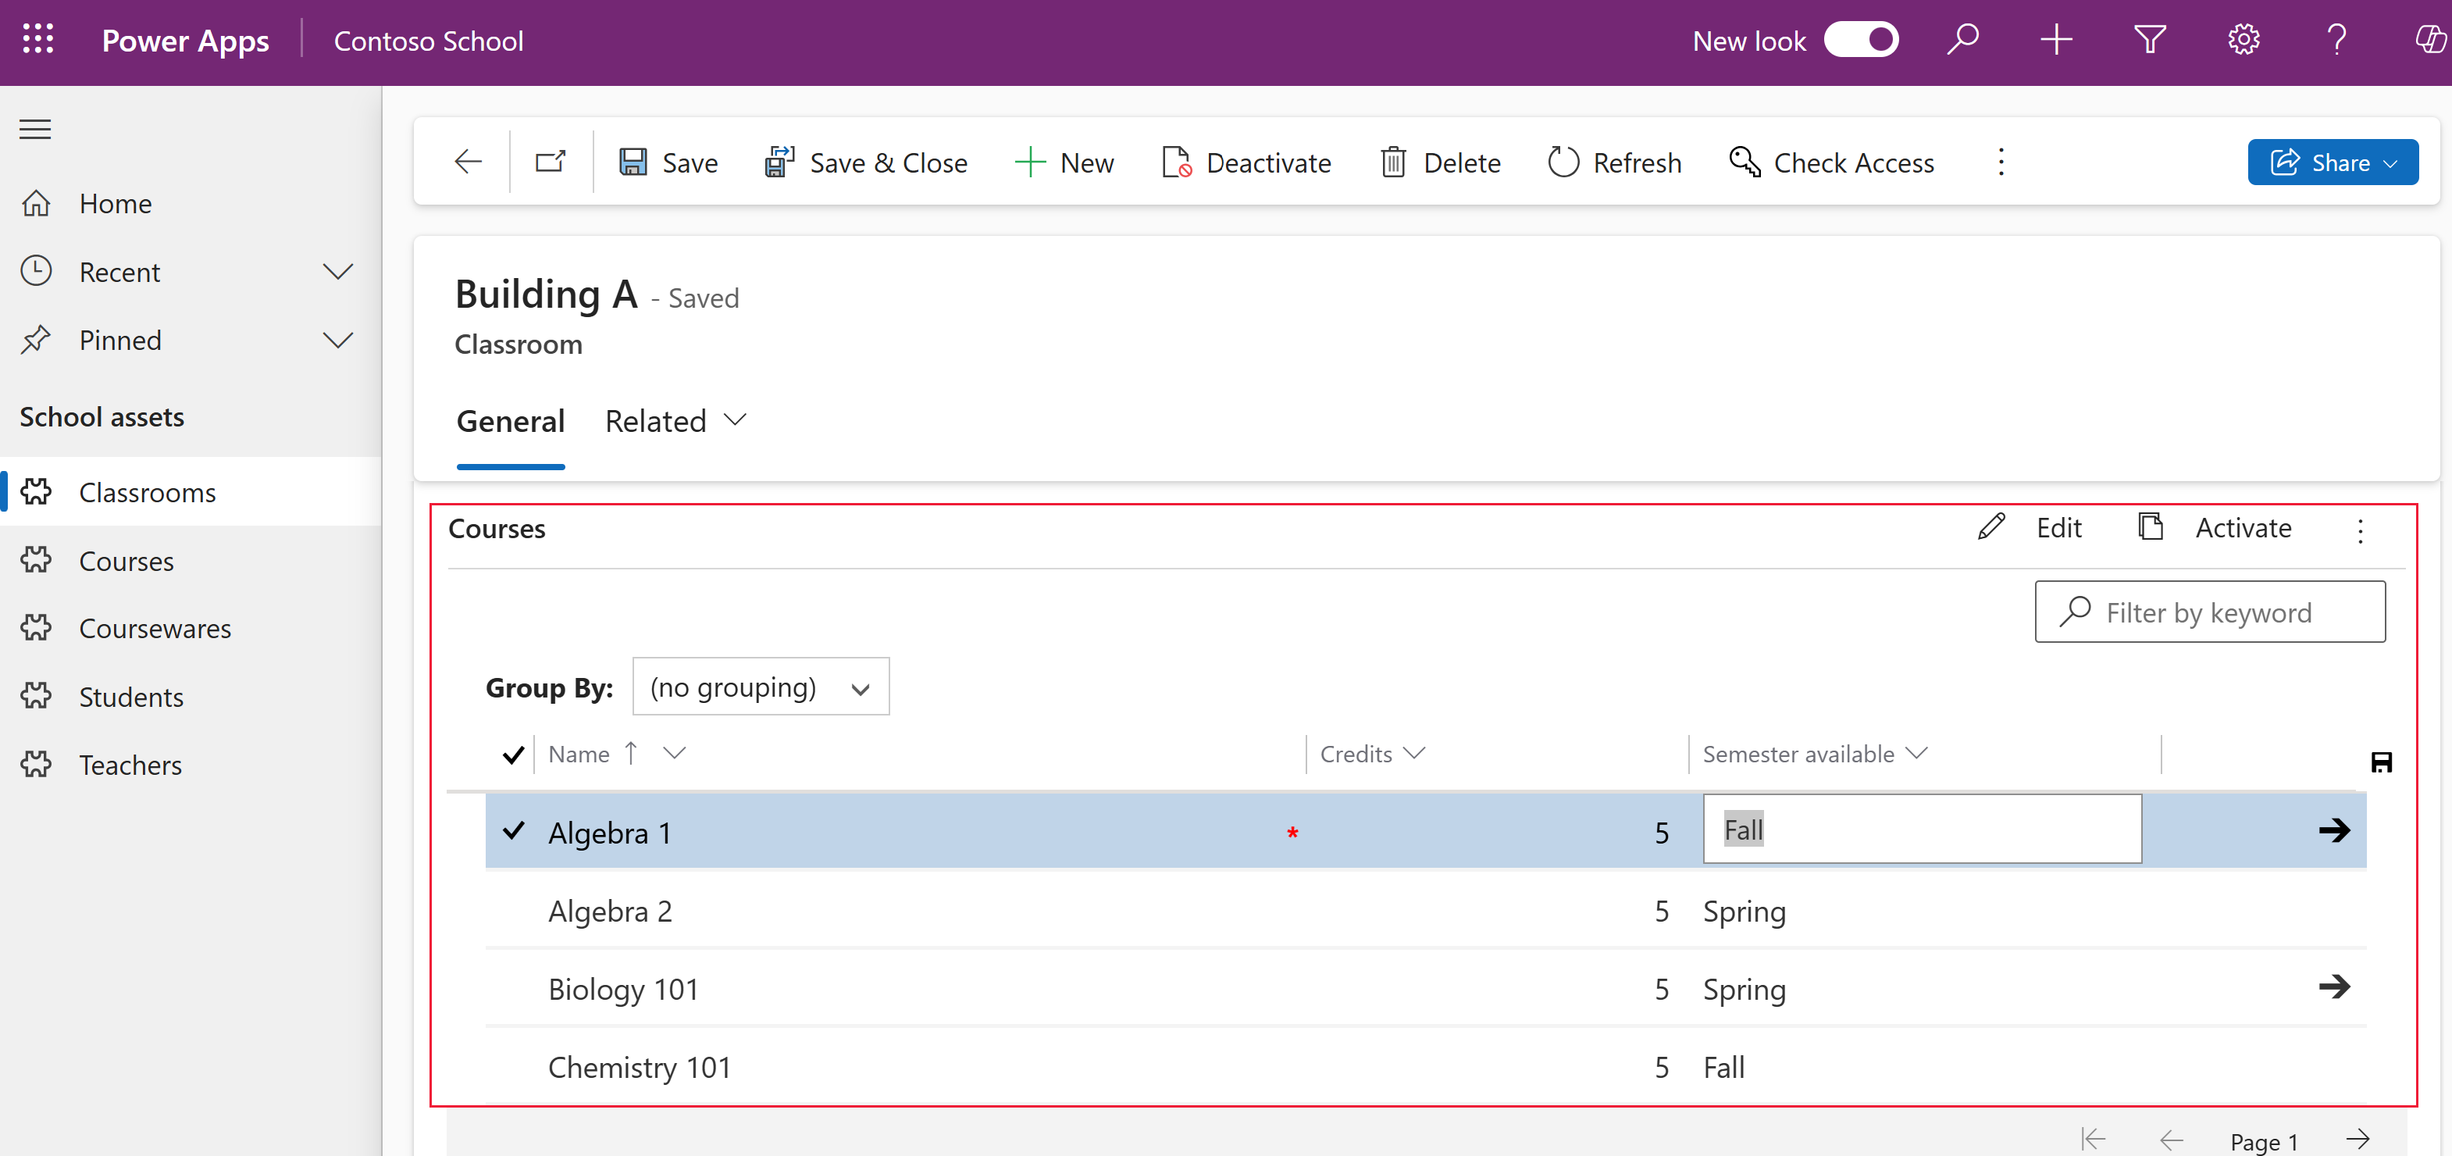Check the Name column header checkbox
Viewport: 2452px width, 1156px height.
coord(513,755)
